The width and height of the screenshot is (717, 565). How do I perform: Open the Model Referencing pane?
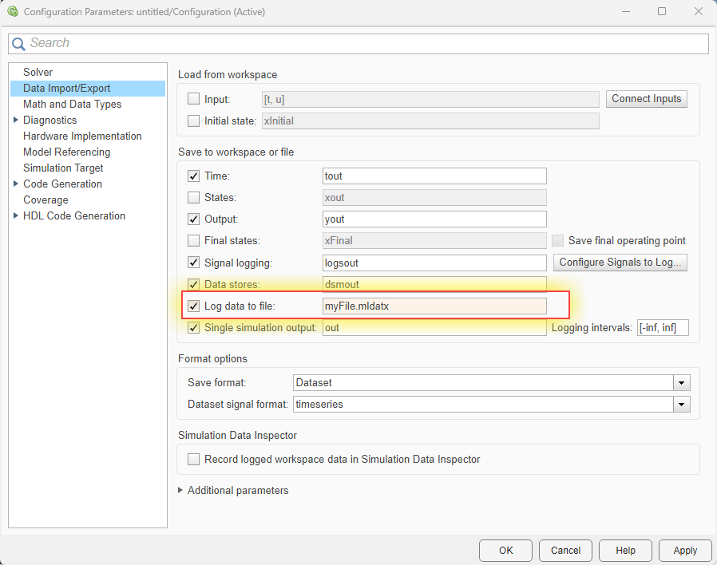tap(67, 152)
